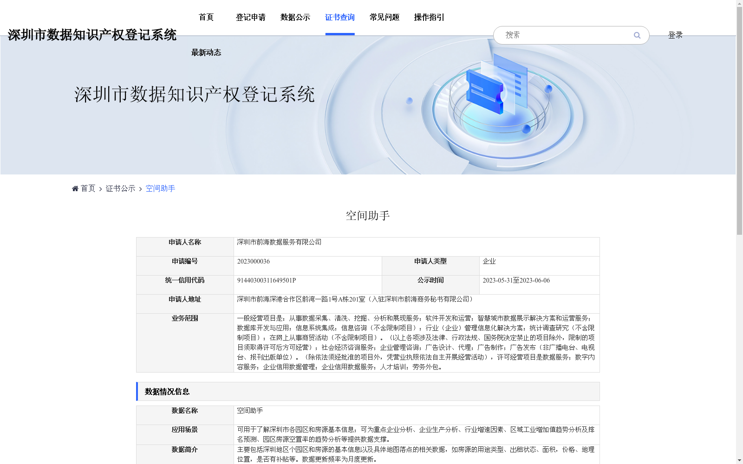Click the scrollbar up arrow

(739, 3)
